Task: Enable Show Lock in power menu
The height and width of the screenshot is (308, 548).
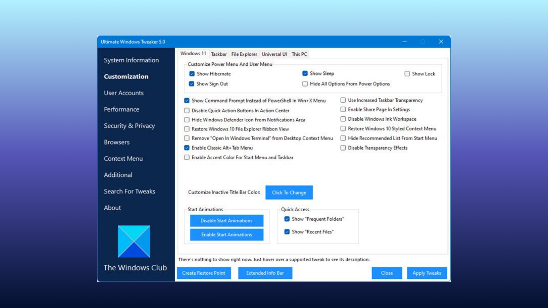Action: pos(407,74)
